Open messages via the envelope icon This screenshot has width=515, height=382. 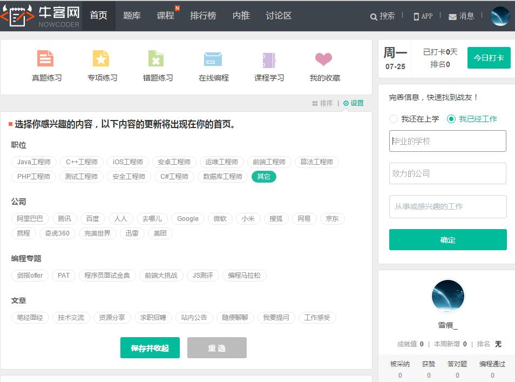tap(452, 17)
